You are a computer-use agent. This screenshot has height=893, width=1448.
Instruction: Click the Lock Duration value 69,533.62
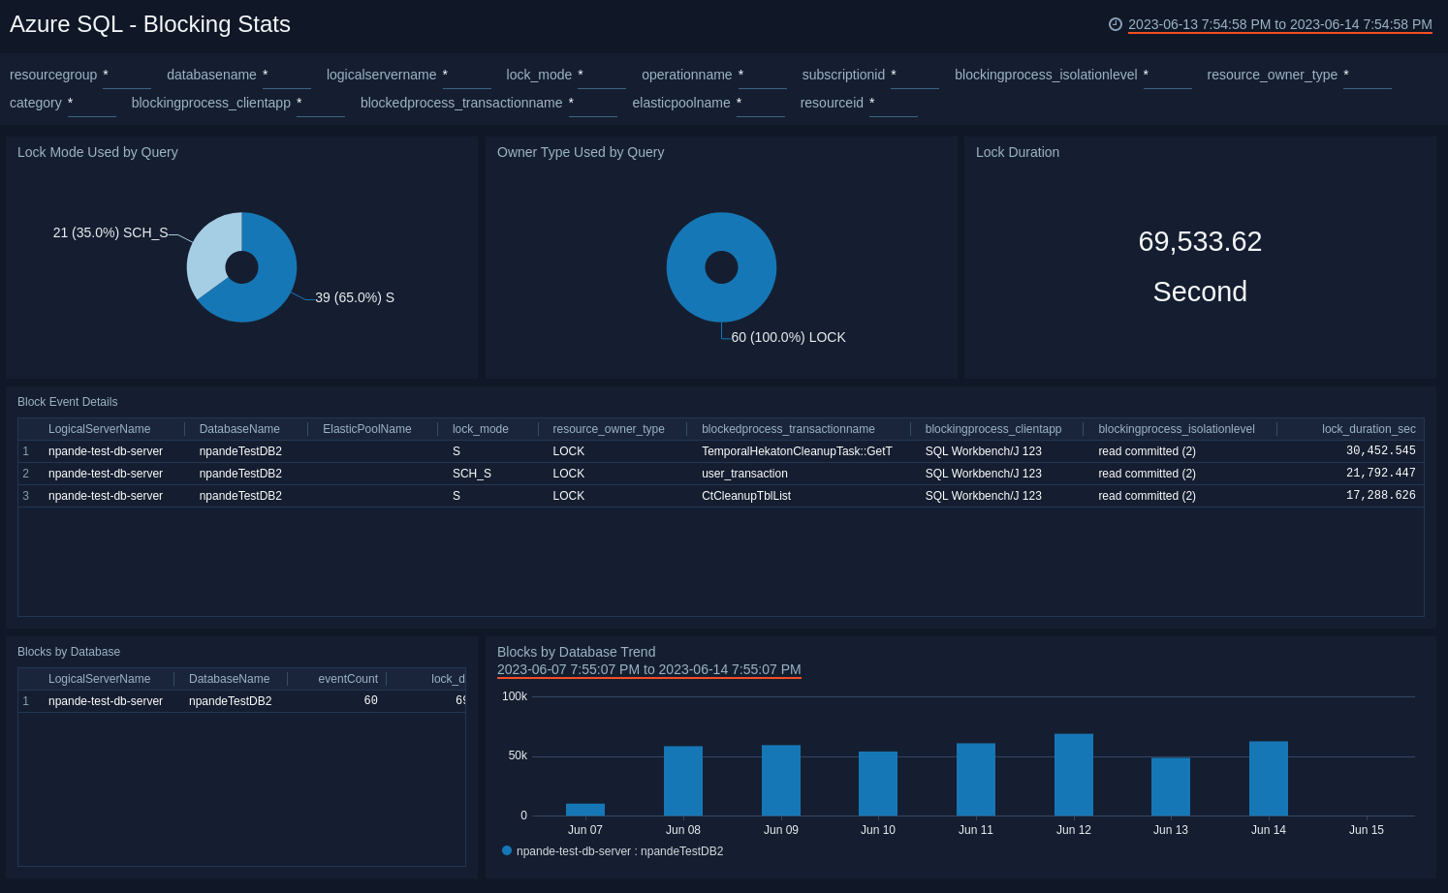click(1200, 241)
